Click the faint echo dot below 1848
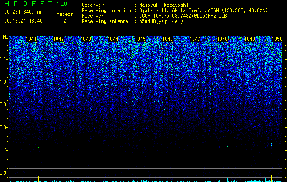 (227, 146)
